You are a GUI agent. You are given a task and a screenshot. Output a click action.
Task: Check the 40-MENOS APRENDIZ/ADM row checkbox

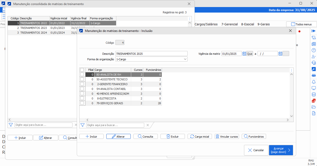pyautogui.click(x=82, y=93)
